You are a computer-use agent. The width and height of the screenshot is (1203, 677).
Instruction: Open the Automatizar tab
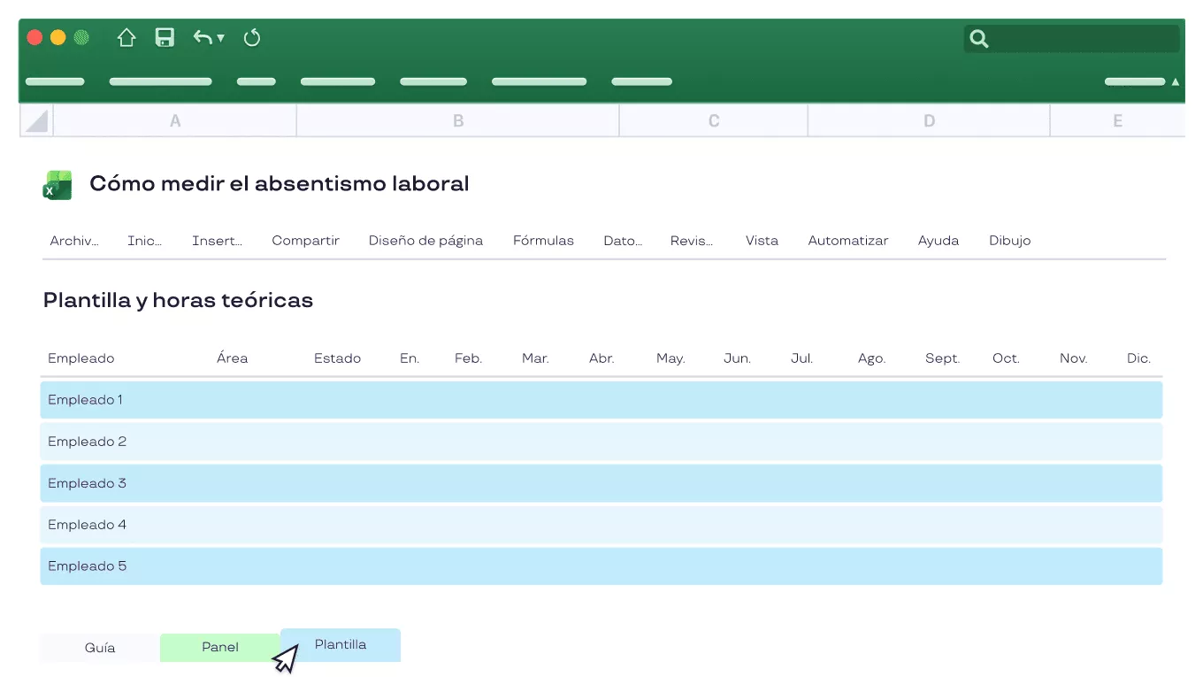coord(848,241)
